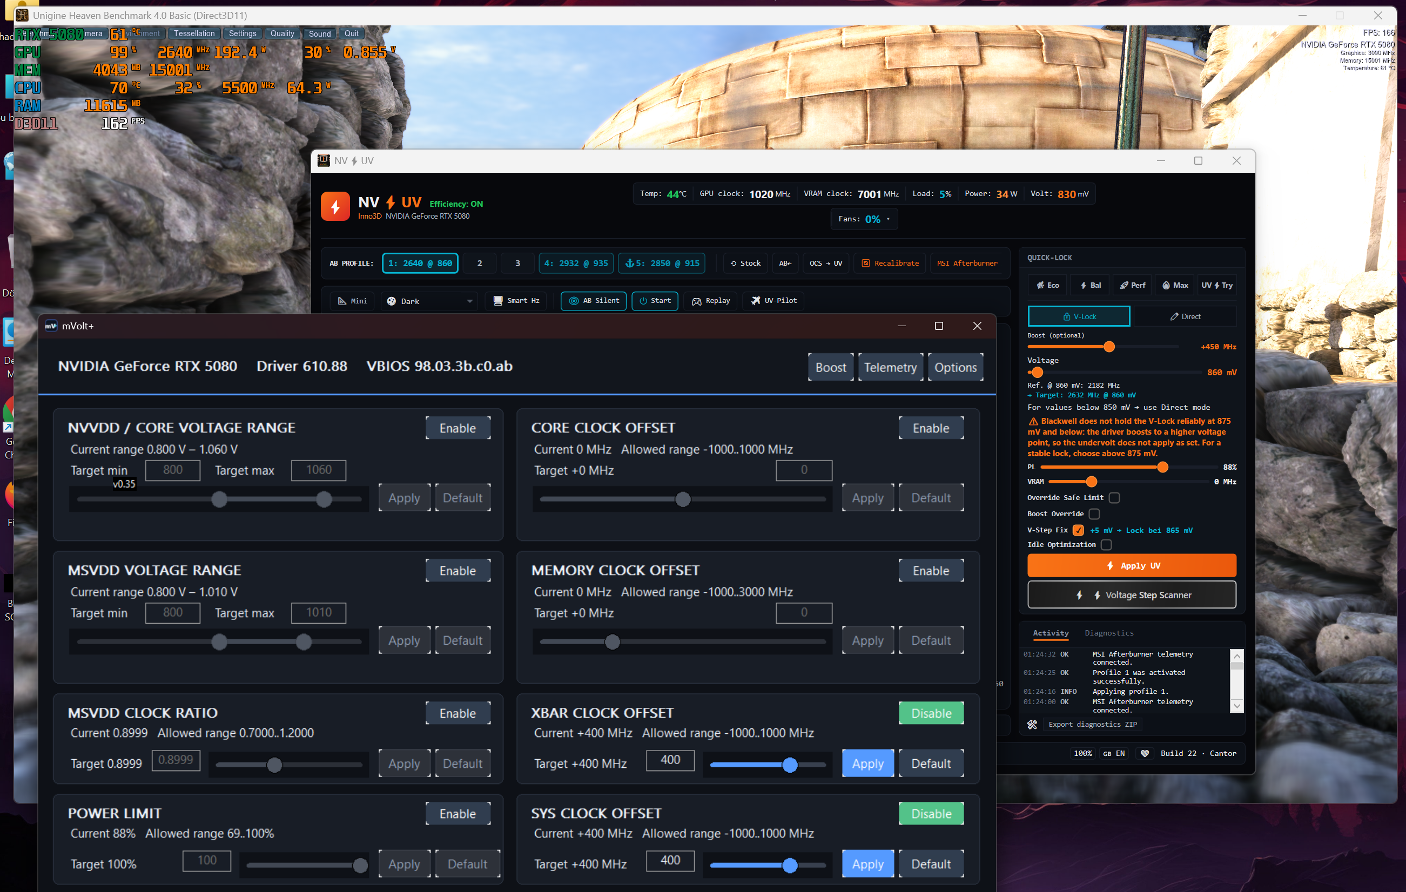Switch to the Direct mode tab
Viewport: 1406px width, 892px height.
point(1185,316)
